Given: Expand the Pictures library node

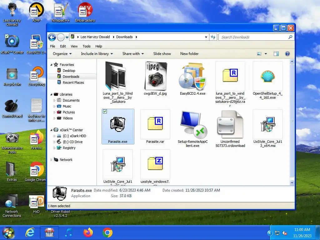Looking at the screenshot, I should (54, 112).
